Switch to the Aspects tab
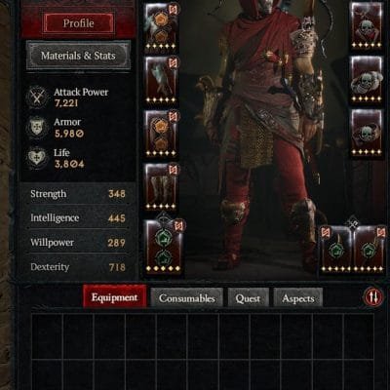The height and width of the screenshot is (390, 390). pos(298,297)
